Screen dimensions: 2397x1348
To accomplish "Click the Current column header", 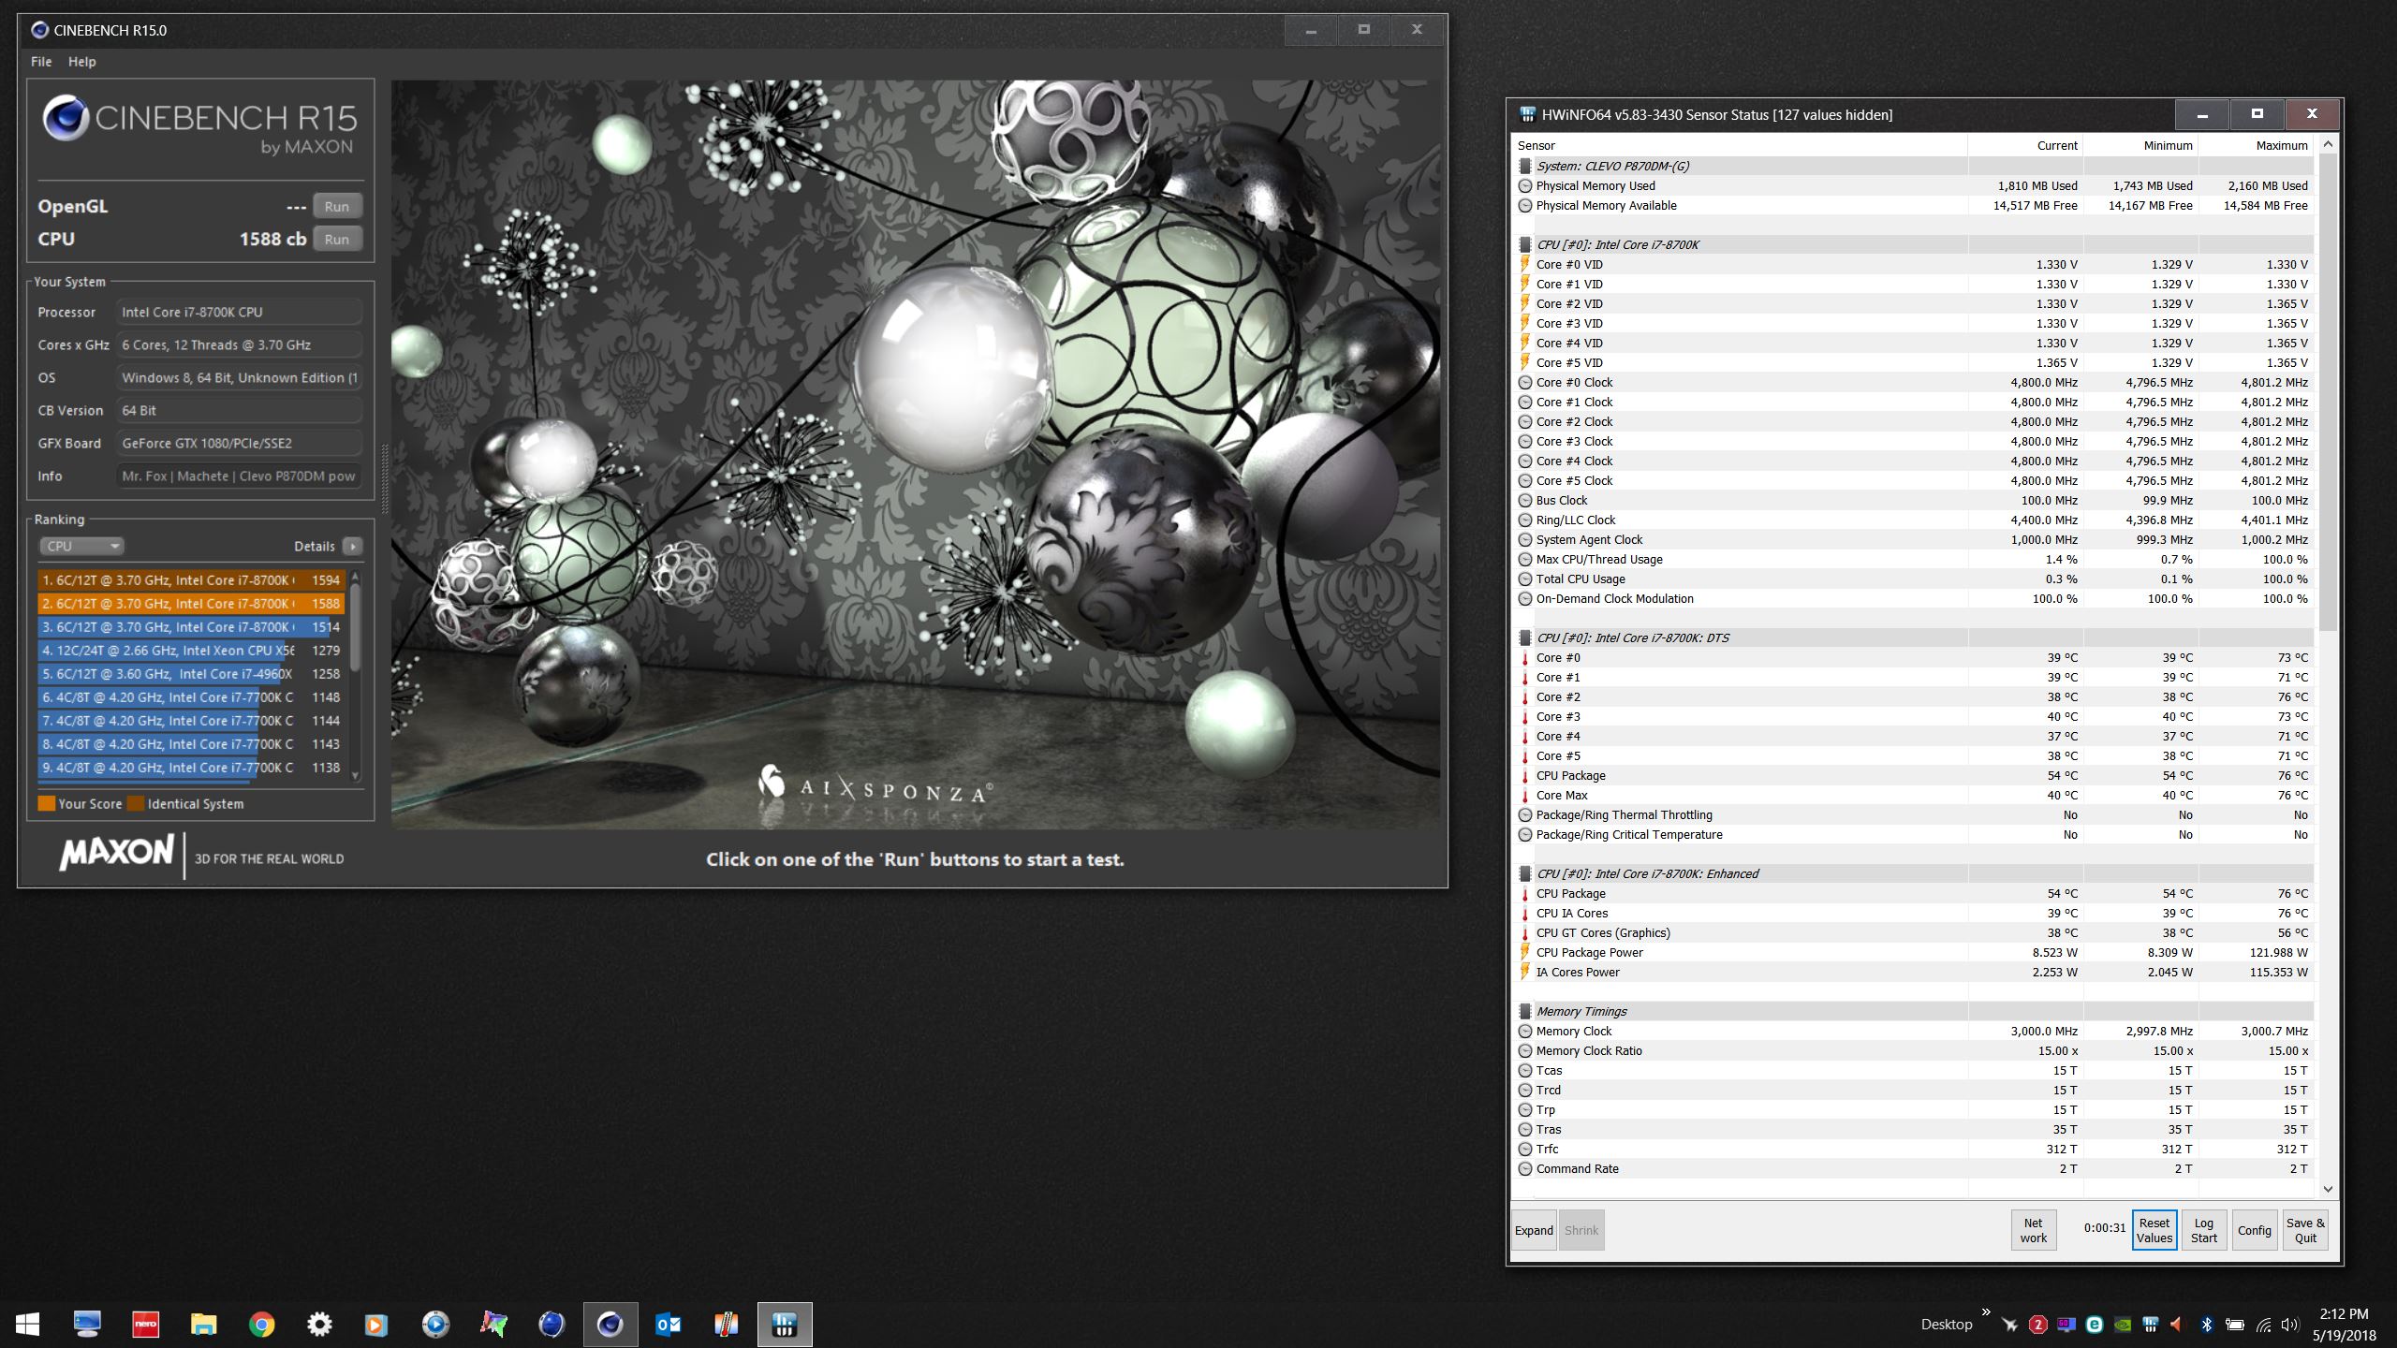I will pyautogui.click(x=2025, y=145).
